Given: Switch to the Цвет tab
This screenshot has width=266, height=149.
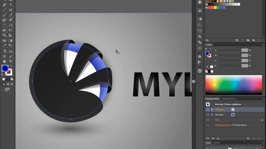Looking at the screenshot, I should click(x=209, y=45).
